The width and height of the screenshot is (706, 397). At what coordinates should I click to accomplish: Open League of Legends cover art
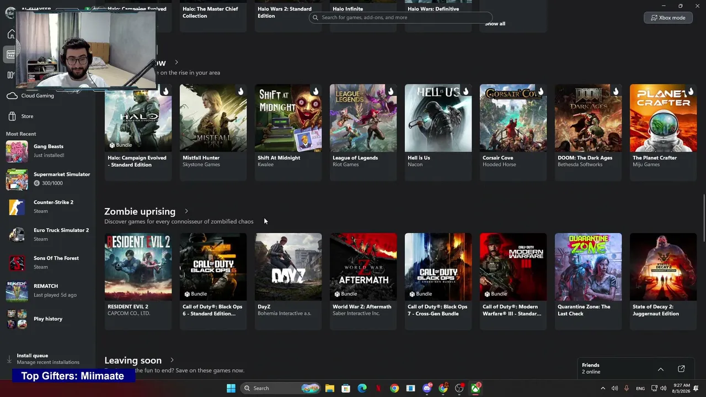pyautogui.click(x=363, y=118)
